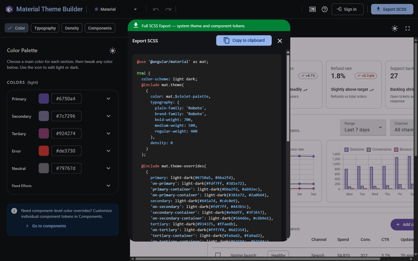Expand the Error color row
Viewport: 418px width, 261px height.
pyautogui.click(x=108, y=151)
